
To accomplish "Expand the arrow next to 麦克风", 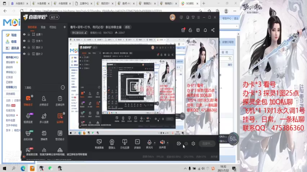I will 155,143.
